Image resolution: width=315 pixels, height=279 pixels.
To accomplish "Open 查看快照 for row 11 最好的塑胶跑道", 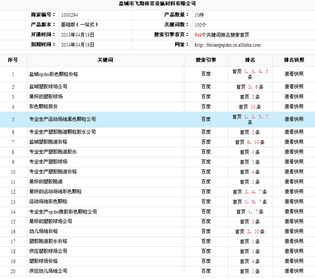I will [x=294, y=182].
